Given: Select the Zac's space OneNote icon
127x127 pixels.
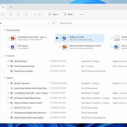Looking at the screenshot, I should coord(13,47).
